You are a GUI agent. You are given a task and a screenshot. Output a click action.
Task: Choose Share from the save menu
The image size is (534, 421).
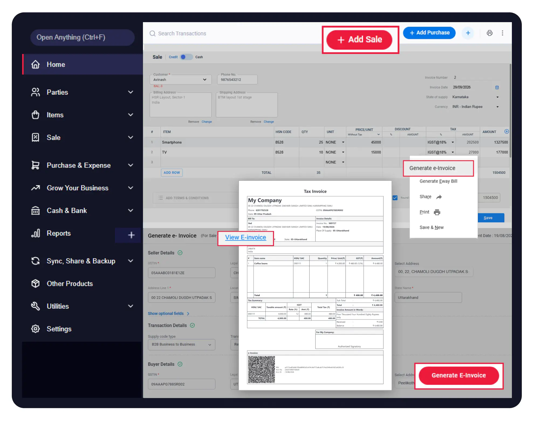430,197
